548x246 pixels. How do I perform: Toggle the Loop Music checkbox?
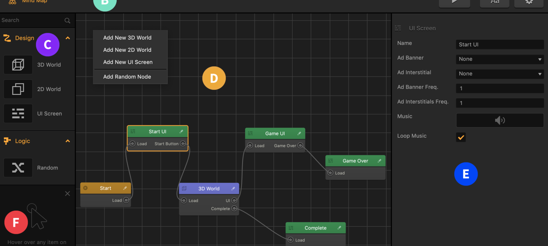(461, 137)
